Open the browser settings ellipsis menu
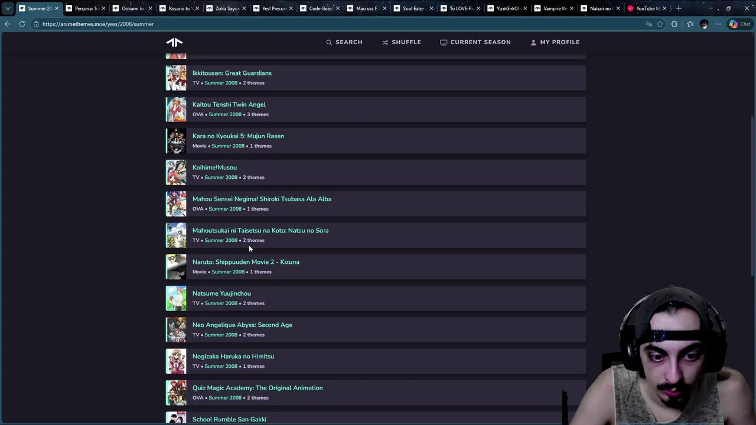Viewport: 756px width, 425px height. tap(718, 24)
